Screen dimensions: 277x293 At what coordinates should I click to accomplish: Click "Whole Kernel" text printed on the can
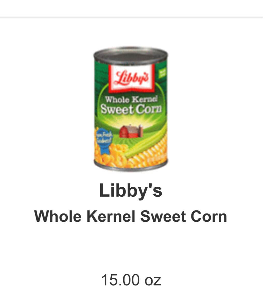click(x=131, y=99)
